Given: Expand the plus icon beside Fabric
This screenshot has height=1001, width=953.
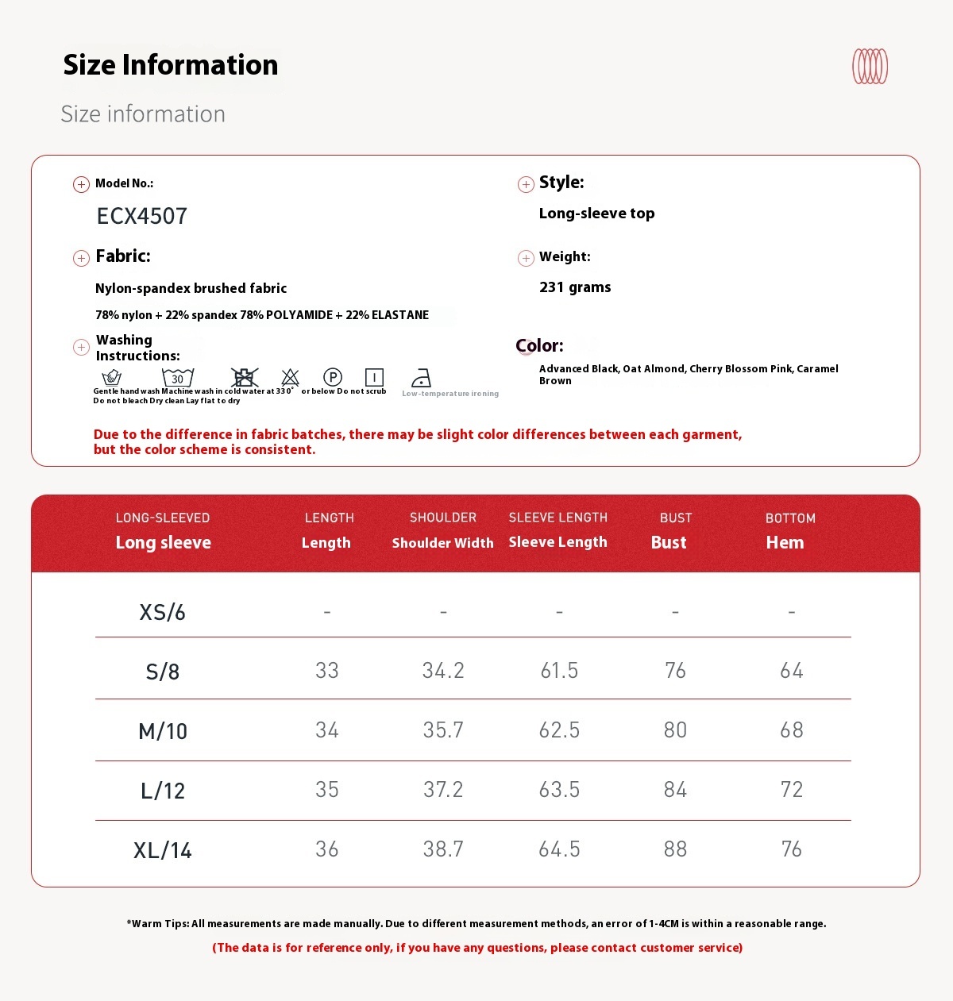Looking at the screenshot, I should 81,258.
